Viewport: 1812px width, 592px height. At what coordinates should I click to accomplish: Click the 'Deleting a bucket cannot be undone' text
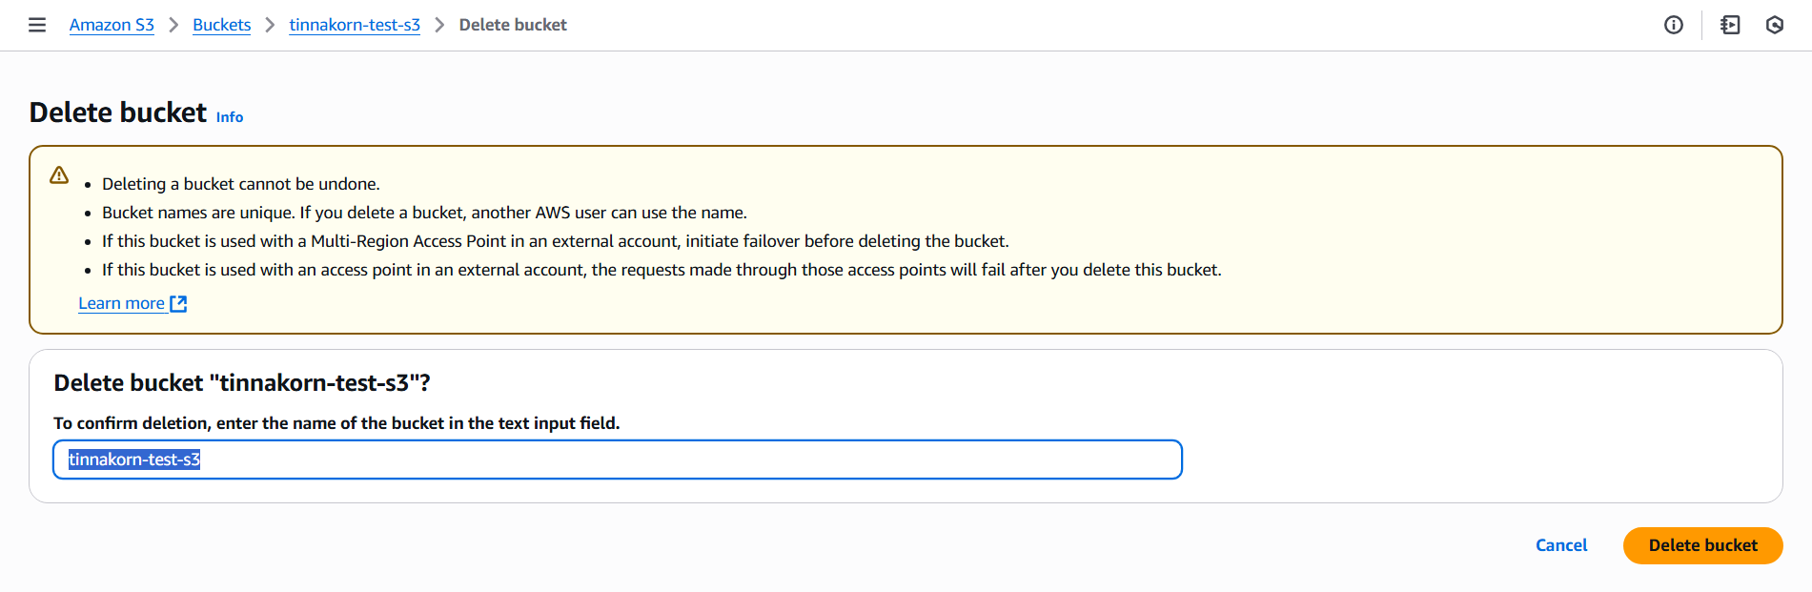(241, 184)
